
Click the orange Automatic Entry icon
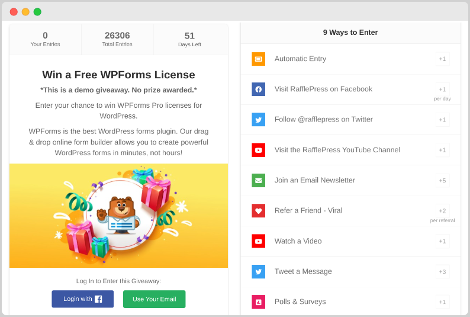pos(258,59)
